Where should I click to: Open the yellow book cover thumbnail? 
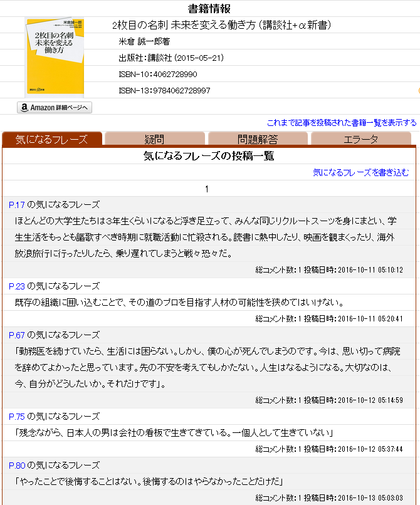(55, 58)
